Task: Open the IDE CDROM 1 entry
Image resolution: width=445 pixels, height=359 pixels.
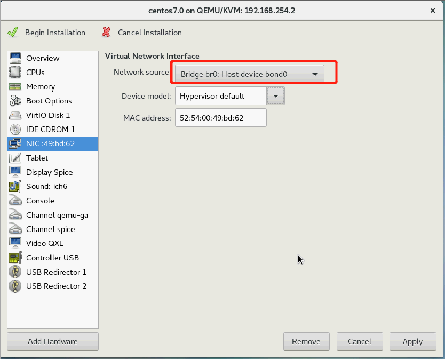Action: [x=53, y=130]
